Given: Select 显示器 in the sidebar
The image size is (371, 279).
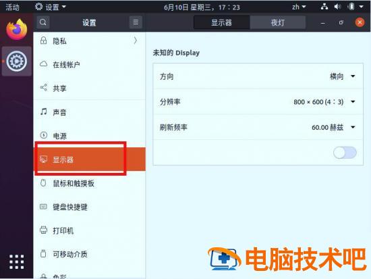Looking at the screenshot, I should coord(90,159).
